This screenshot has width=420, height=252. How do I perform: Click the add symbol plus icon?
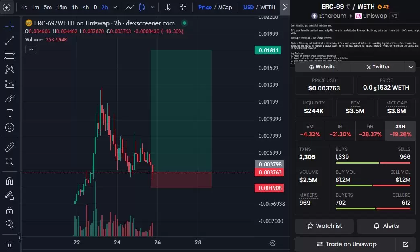6,7
